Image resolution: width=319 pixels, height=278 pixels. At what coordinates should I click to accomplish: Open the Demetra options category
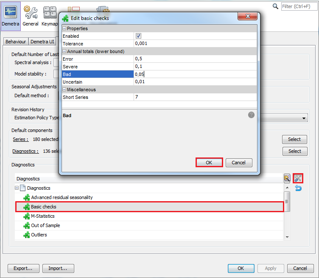click(x=10, y=16)
